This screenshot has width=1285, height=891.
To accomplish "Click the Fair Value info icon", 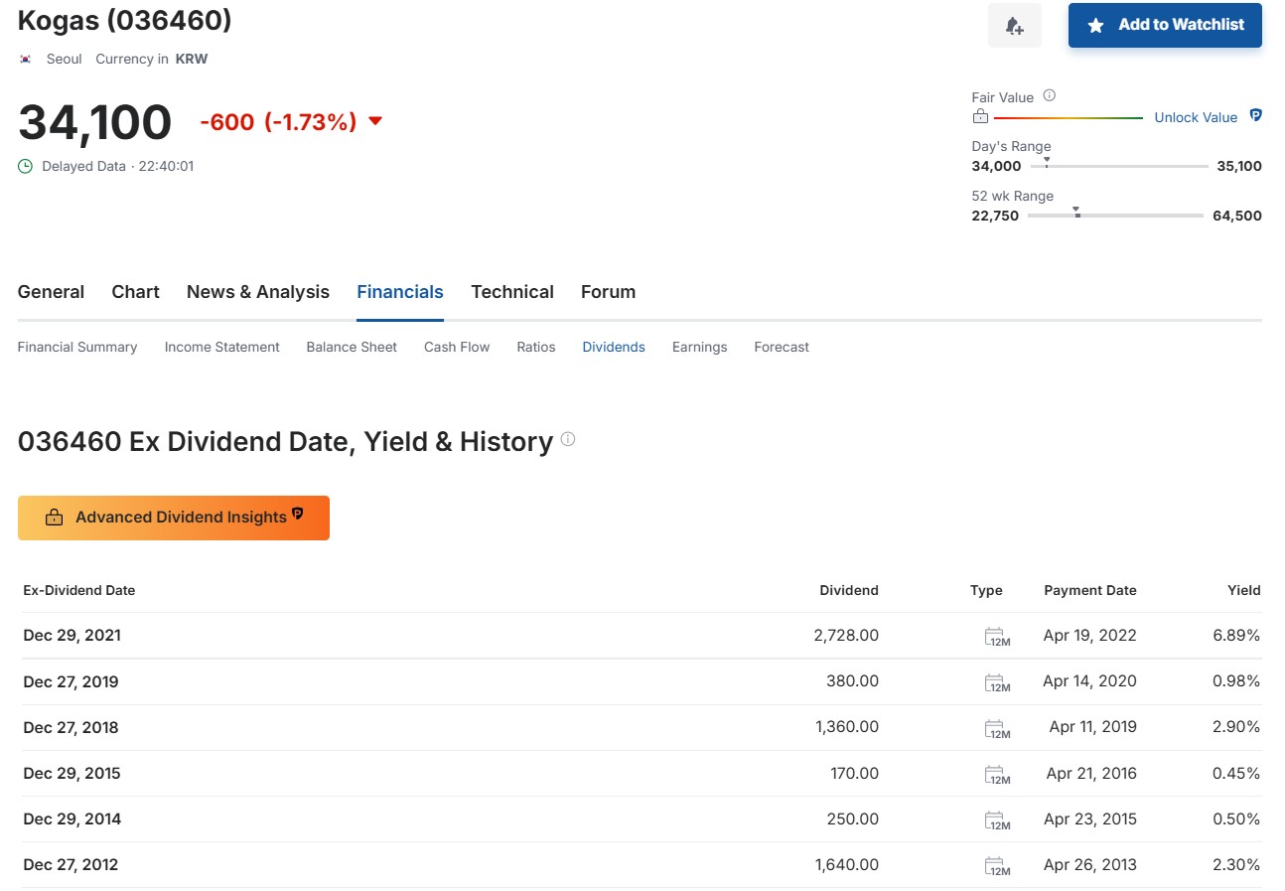I will coord(1050,96).
